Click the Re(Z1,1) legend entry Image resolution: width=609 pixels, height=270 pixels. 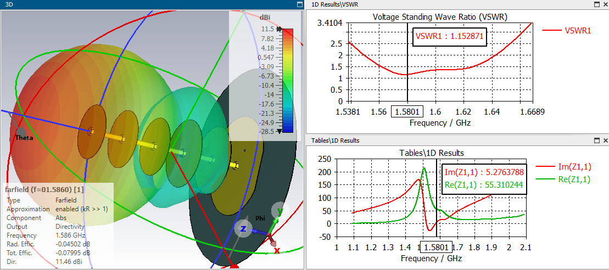563,179
